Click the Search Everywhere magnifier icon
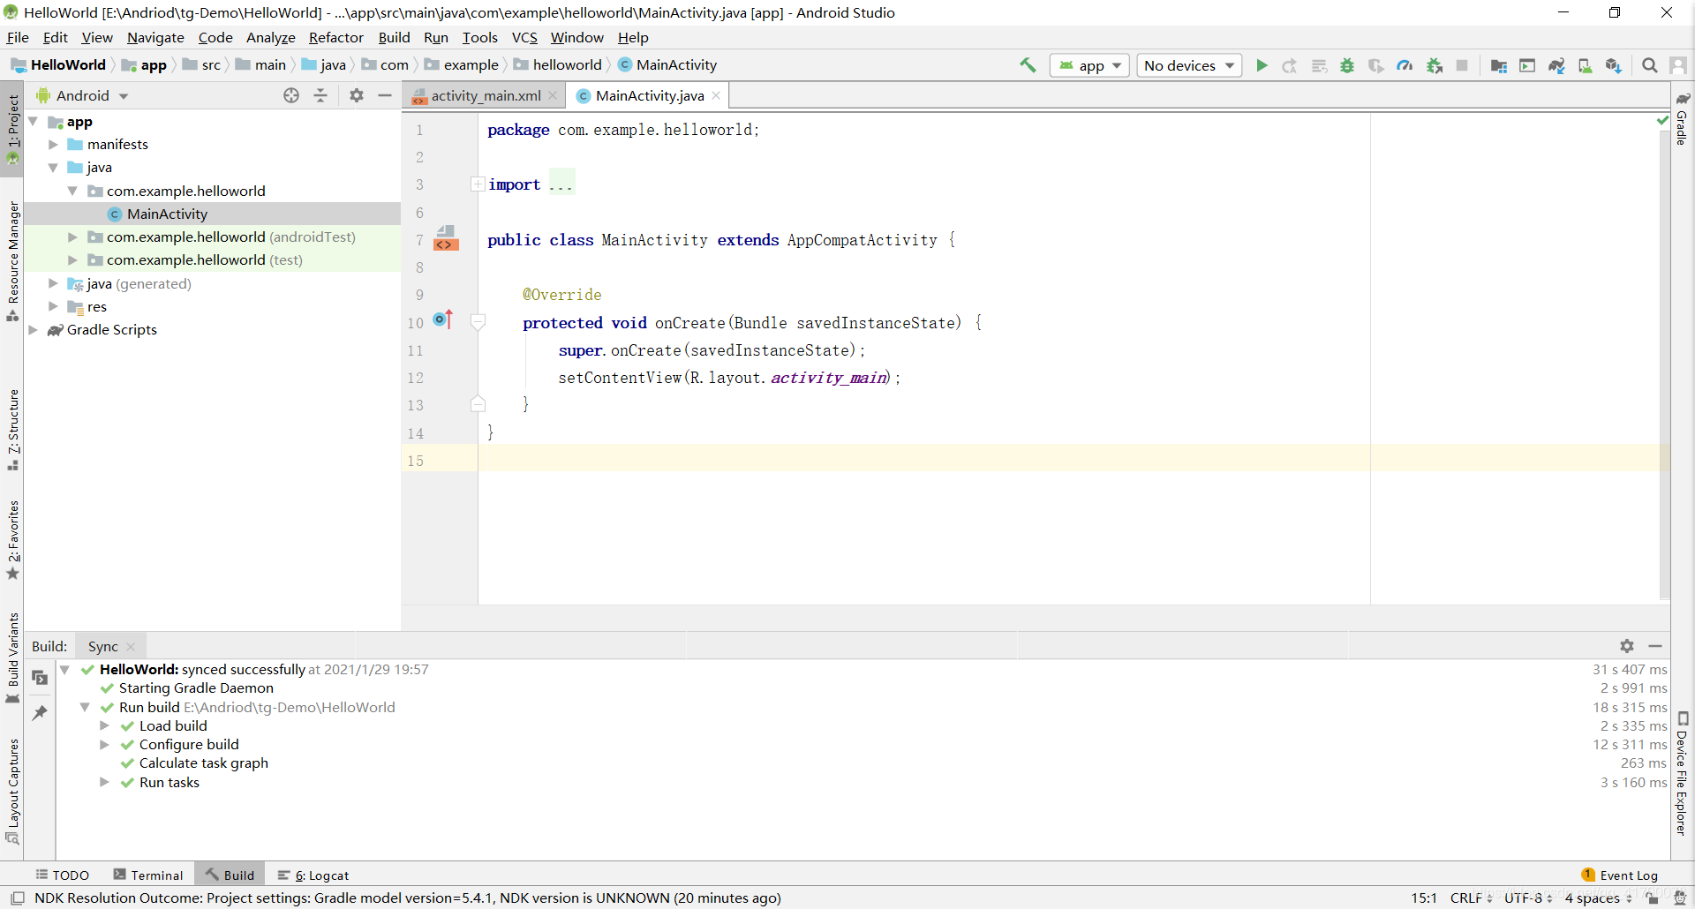 [1649, 65]
